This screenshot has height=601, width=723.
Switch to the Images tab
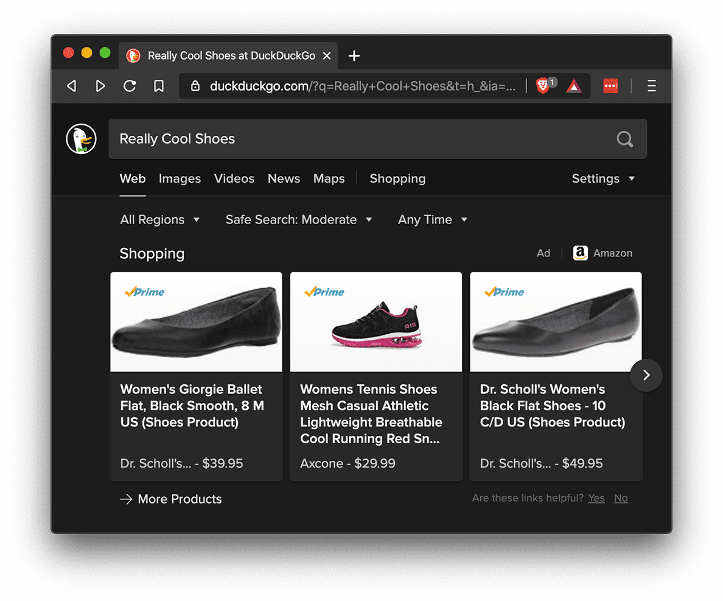pyautogui.click(x=180, y=178)
